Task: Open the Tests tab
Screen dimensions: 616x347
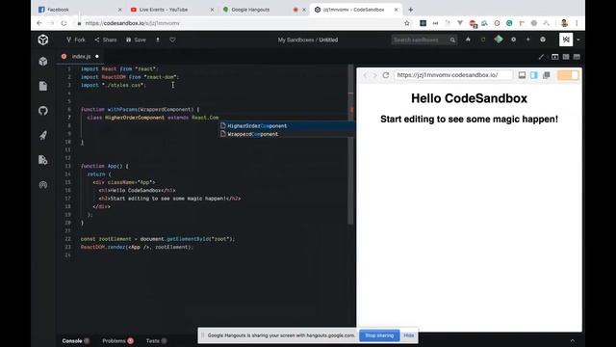Action: coord(156,340)
